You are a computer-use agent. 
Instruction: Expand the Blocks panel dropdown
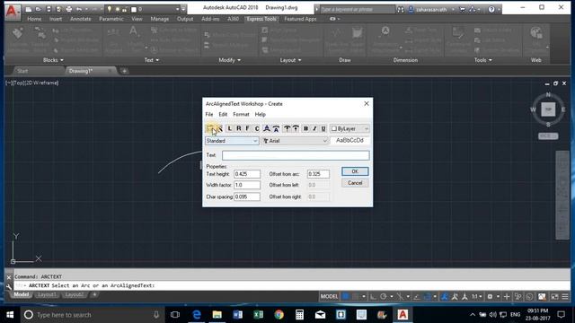tap(53, 60)
